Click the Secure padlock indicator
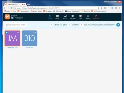Image resolution: width=124 pixels, height=93 pixels. (18, 8)
